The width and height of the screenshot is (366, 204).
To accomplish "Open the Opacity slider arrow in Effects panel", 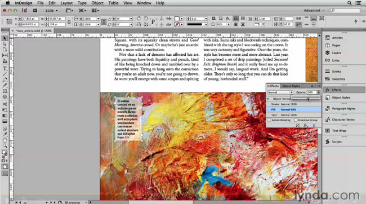I will (x=318, y=92).
